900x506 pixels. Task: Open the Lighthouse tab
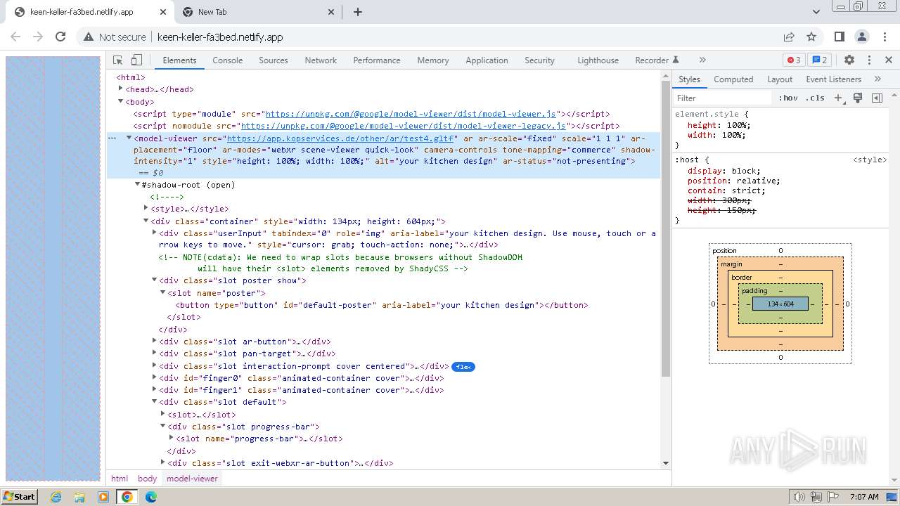pyautogui.click(x=598, y=60)
